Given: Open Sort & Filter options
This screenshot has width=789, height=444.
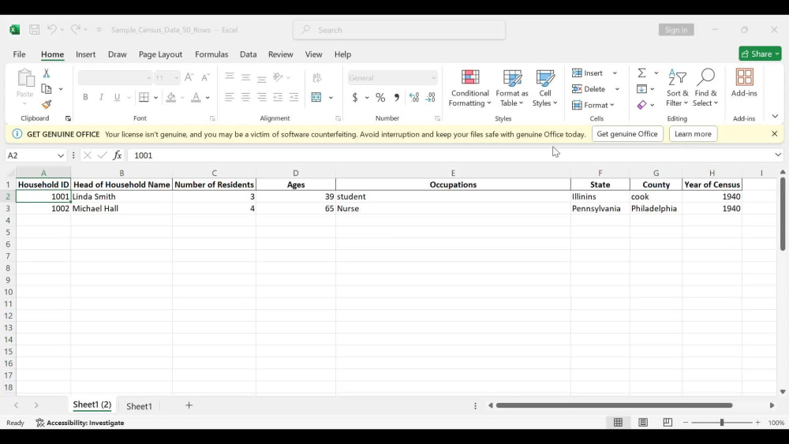Looking at the screenshot, I should [x=677, y=88].
